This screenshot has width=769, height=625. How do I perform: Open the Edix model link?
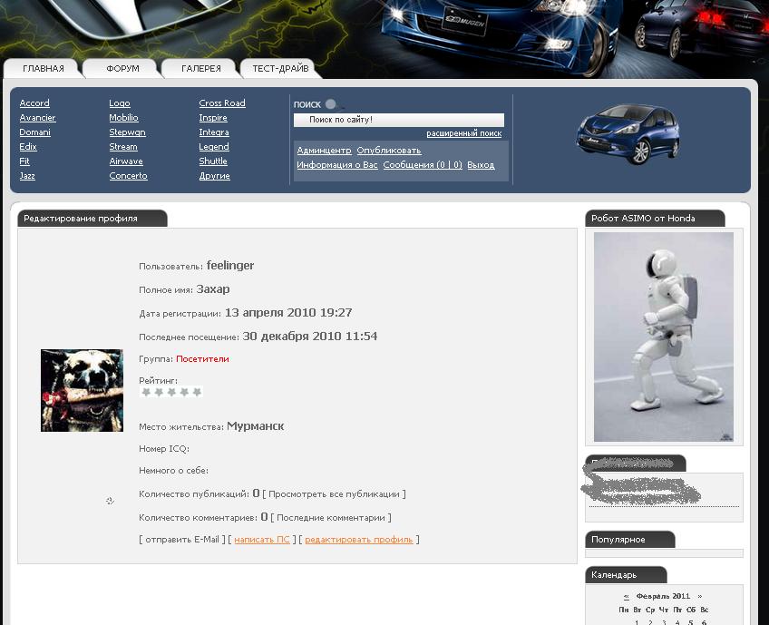[28, 147]
